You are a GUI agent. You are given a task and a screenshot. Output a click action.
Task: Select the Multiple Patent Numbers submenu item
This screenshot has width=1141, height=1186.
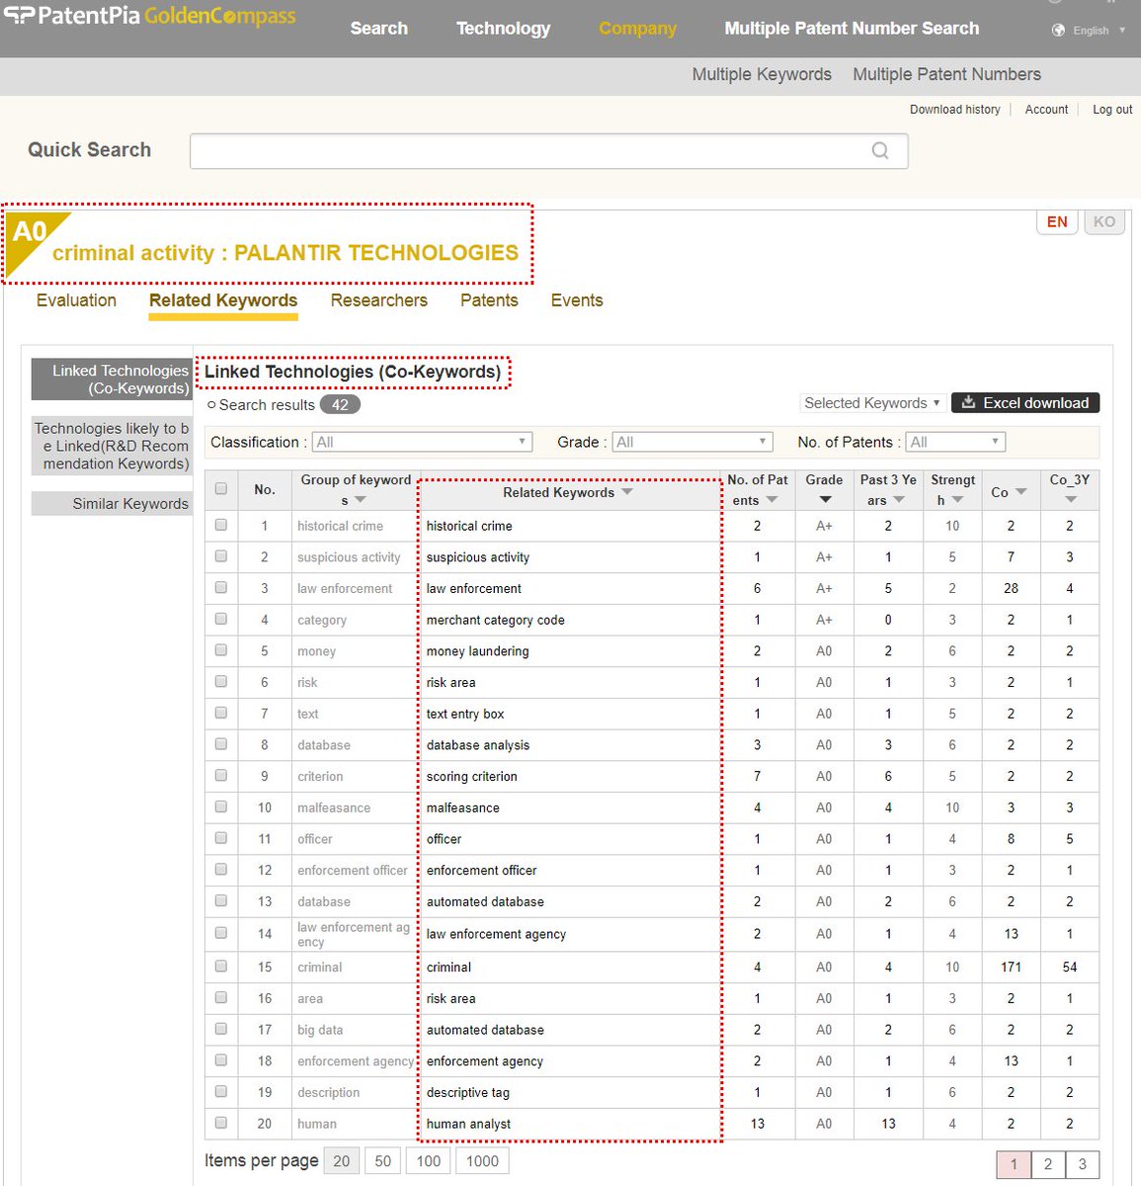[946, 74]
